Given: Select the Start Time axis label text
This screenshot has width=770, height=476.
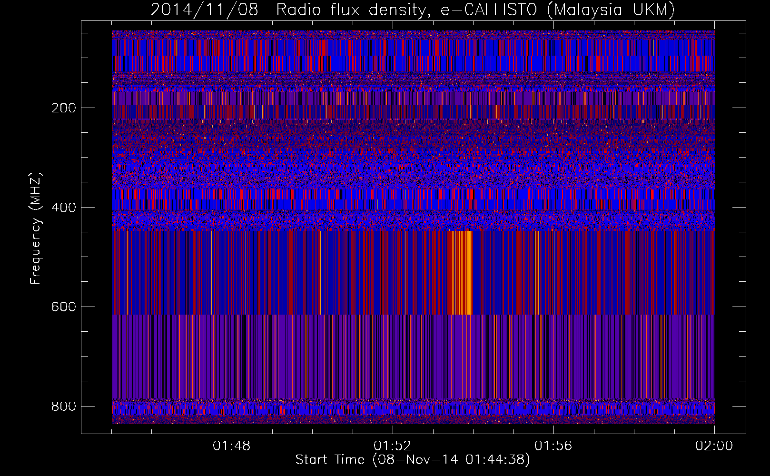Looking at the screenshot, I should coord(413,460).
